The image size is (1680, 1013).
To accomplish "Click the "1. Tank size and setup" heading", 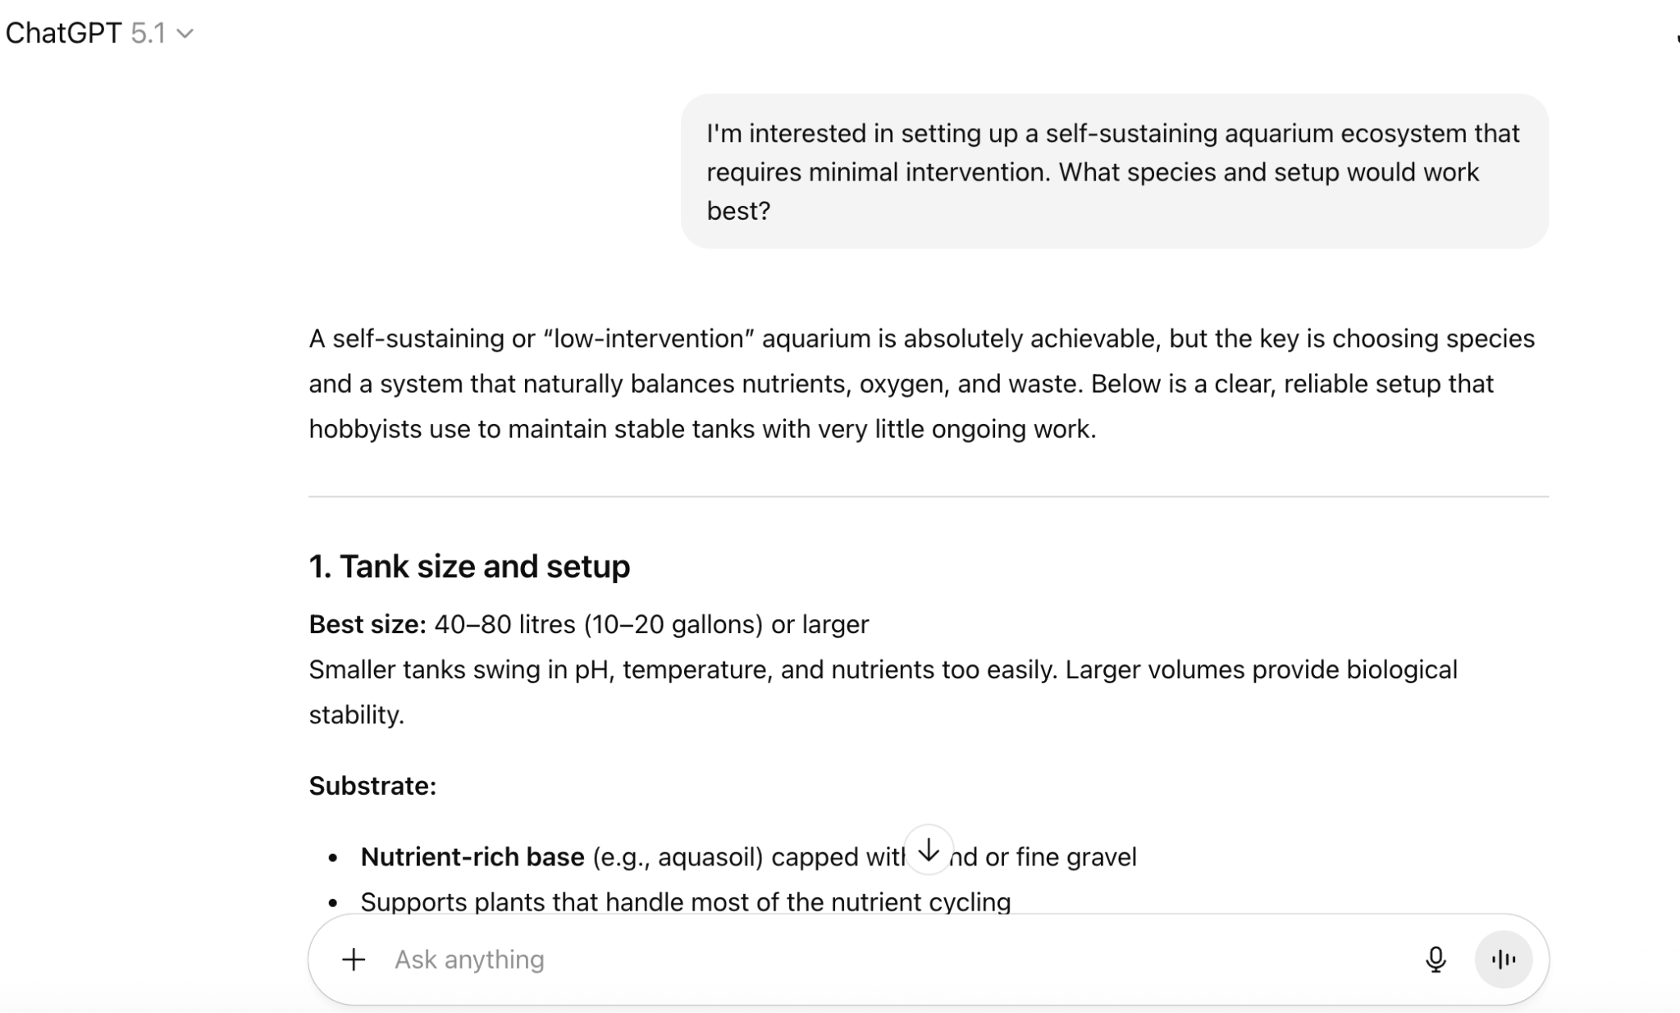I will [469, 566].
